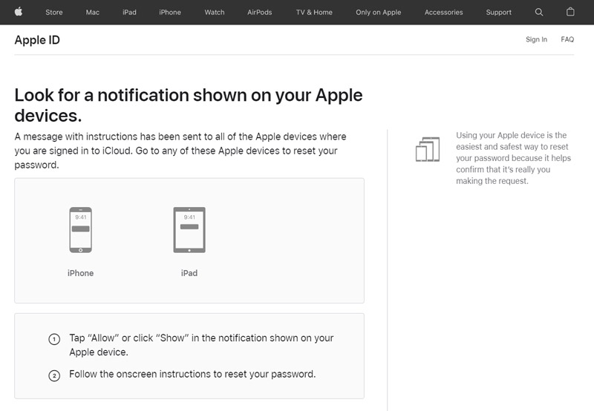Viewport: 594px width, 411px height.
Task: Click the stacked devices icon in sidebar
Action: click(428, 149)
